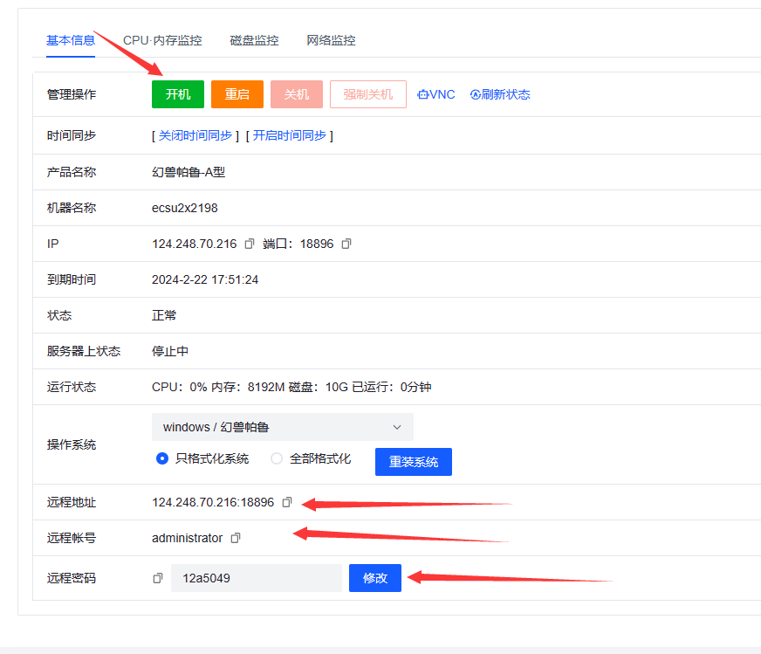
Task: Click the 关闭时间同步 link
Action: pyautogui.click(x=195, y=135)
